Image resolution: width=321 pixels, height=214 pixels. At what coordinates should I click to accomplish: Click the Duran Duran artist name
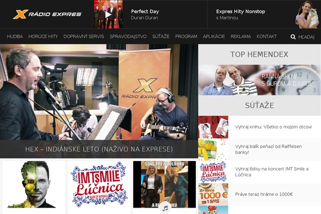[x=144, y=18]
